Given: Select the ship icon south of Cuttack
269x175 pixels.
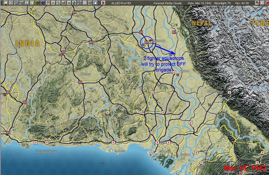Looking at the screenshot, I should 102,163.
